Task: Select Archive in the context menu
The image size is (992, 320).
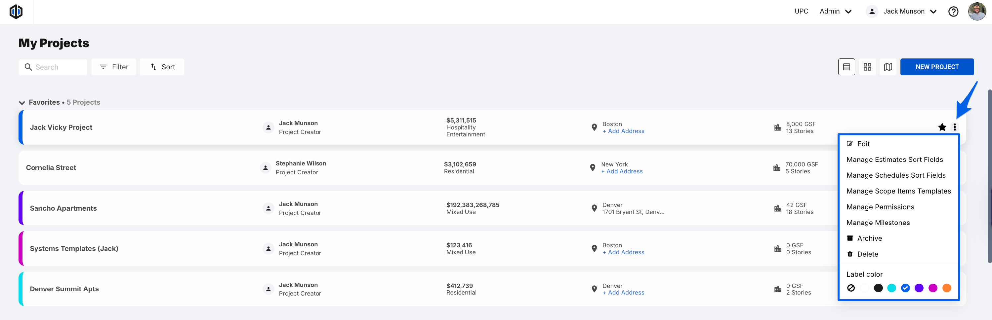Action: click(x=869, y=238)
